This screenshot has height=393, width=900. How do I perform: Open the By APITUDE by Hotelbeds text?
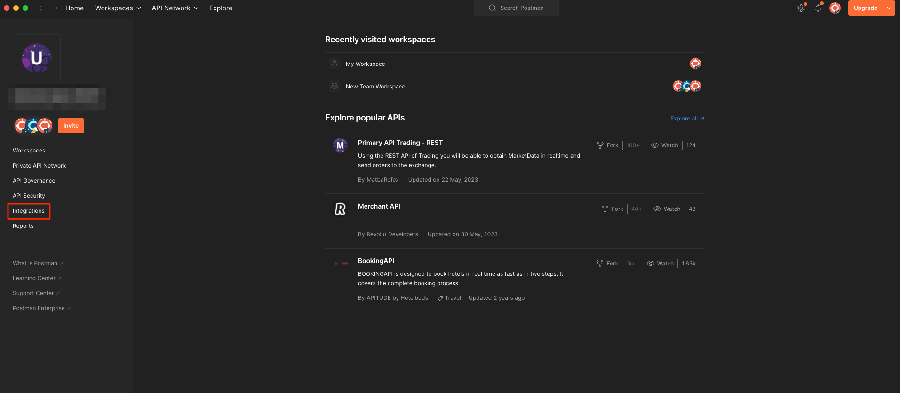pyautogui.click(x=393, y=298)
